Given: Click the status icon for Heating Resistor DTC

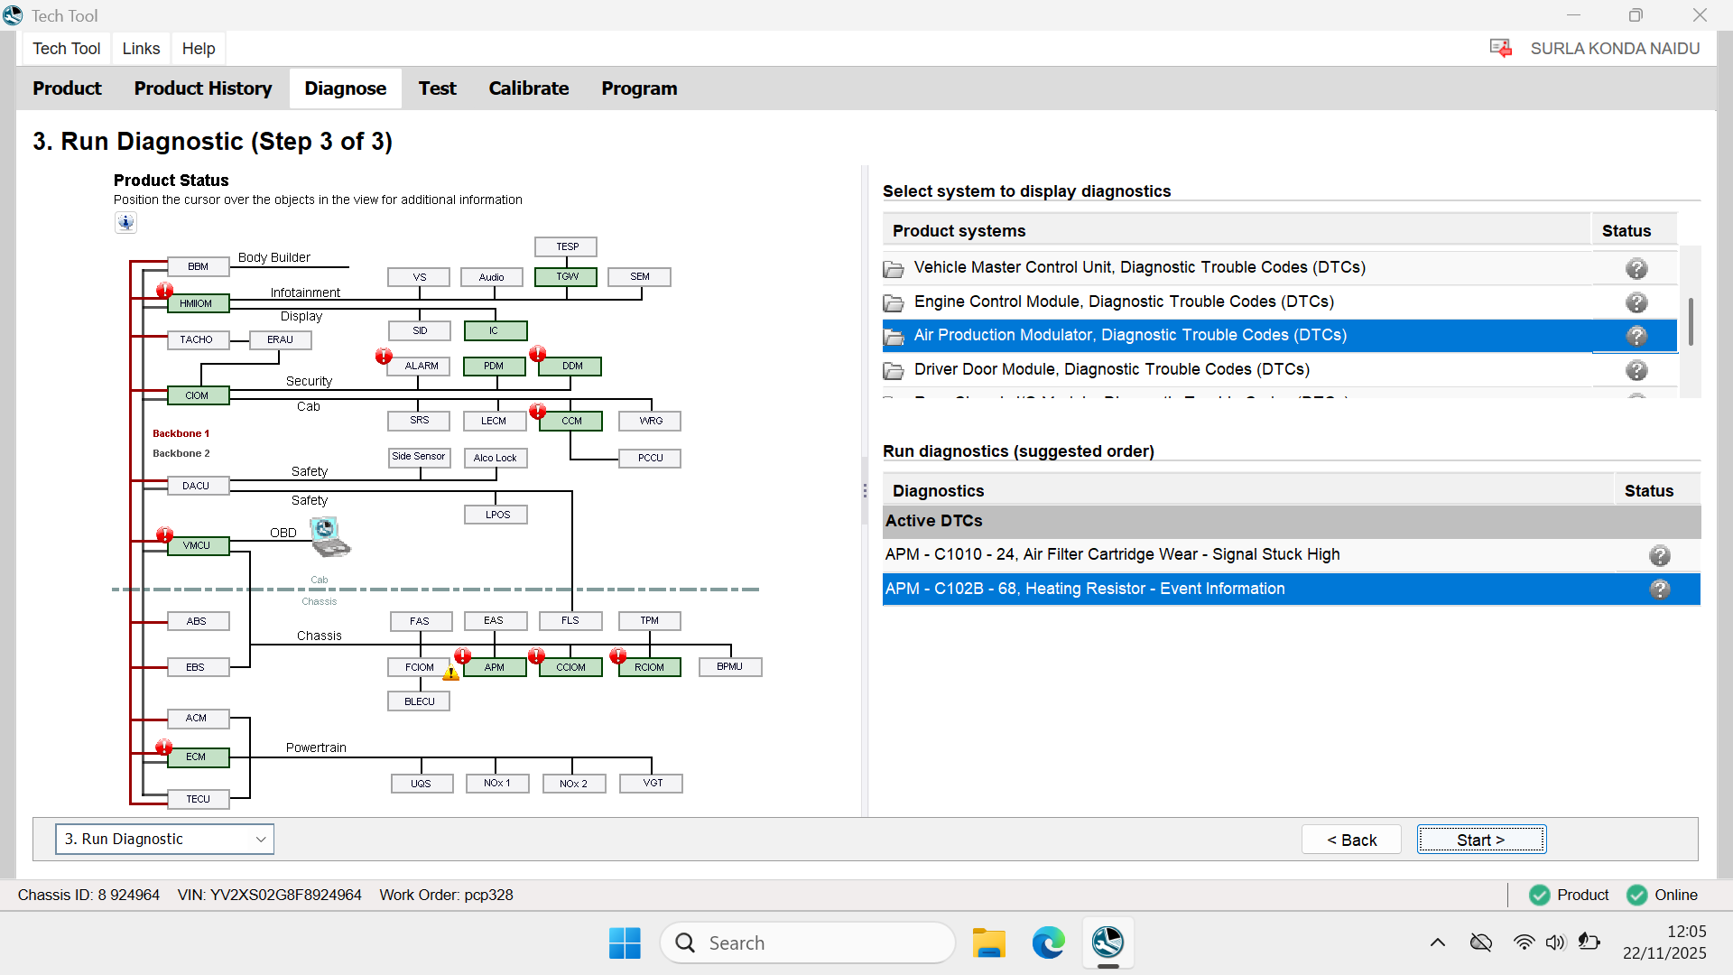Looking at the screenshot, I should point(1660,590).
